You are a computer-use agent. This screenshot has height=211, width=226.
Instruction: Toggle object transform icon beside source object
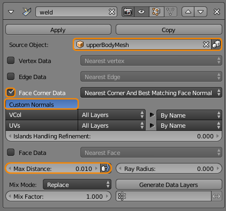(216, 44)
